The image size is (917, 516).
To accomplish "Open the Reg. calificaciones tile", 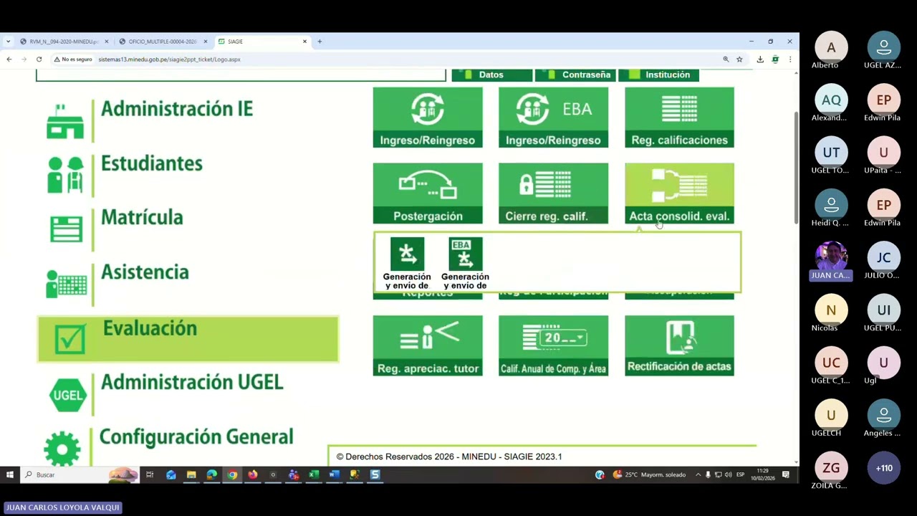I will tap(679, 118).
